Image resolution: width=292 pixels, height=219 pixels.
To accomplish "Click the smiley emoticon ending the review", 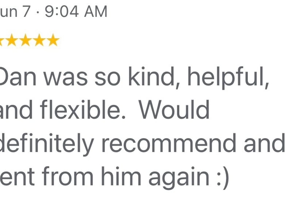I will click(223, 177).
